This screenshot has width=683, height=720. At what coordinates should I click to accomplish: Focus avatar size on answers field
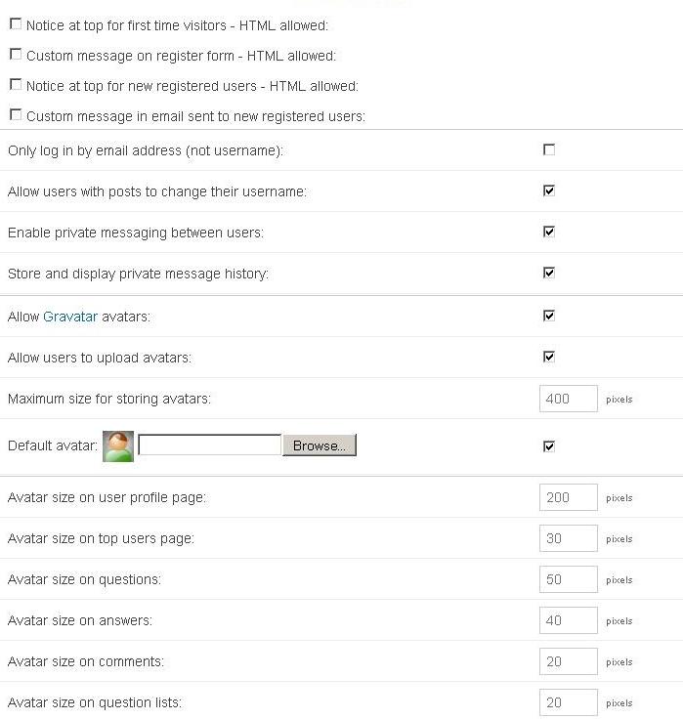click(x=568, y=620)
